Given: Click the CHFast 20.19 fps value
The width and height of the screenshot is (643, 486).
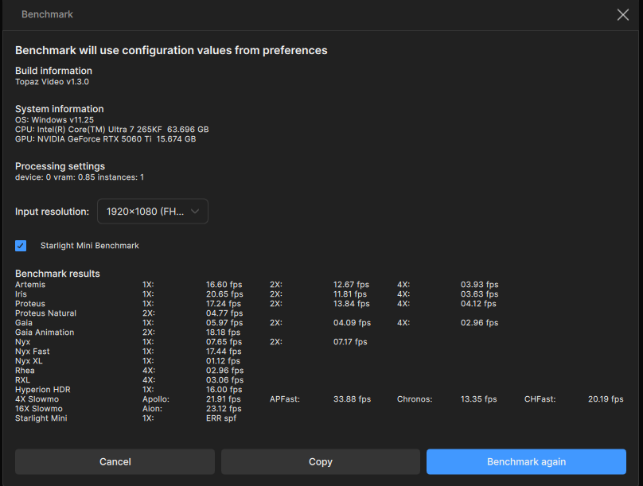Looking at the screenshot, I should point(606,399).
